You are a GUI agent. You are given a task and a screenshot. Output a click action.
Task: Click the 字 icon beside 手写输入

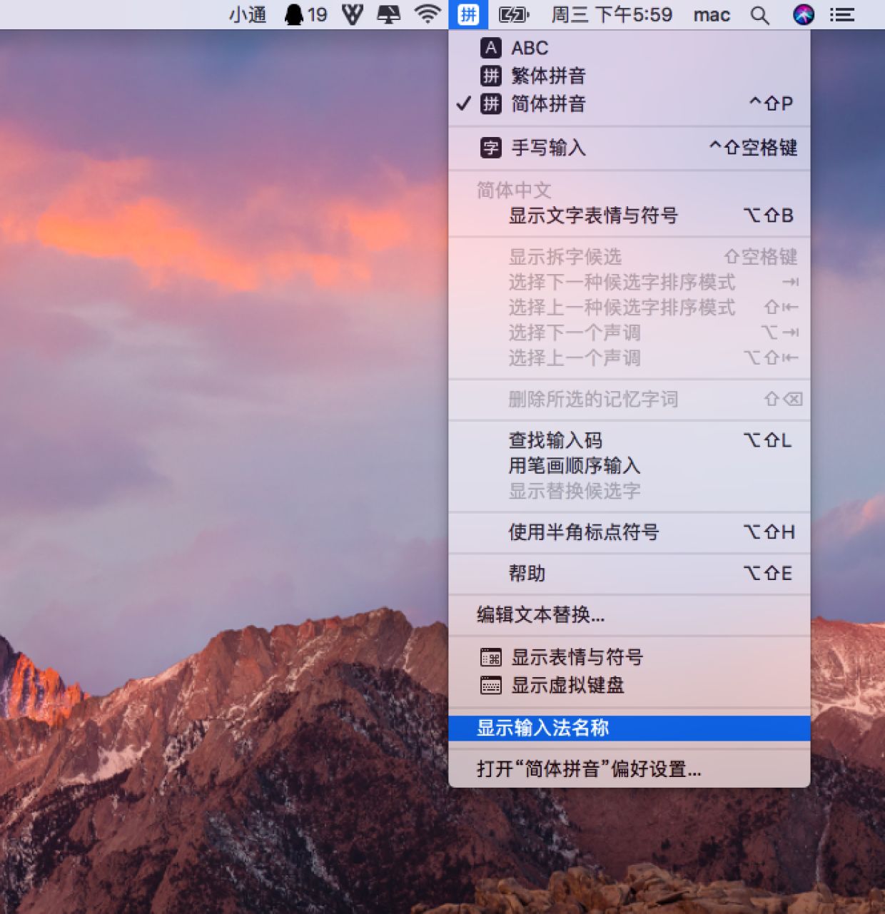tap(491, 148)
